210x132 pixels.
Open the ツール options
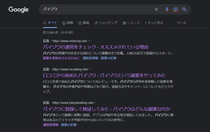[182, 23]
